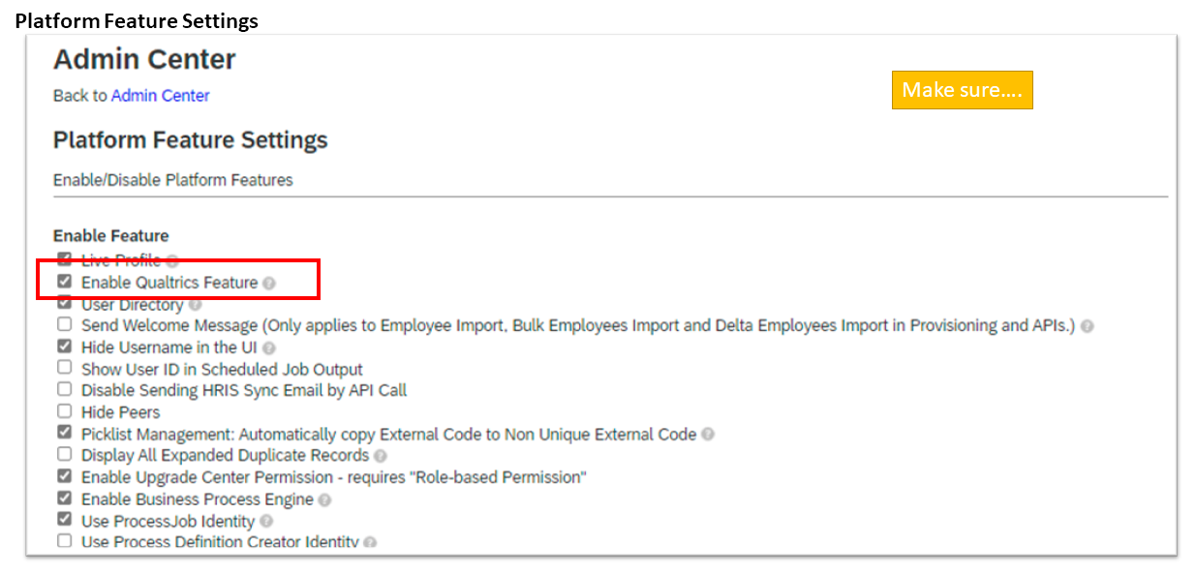This screenshot has height=574, width=1196.
Task: Uncheck Hide Username in the UI checkbox
Action: coord(64,346)
